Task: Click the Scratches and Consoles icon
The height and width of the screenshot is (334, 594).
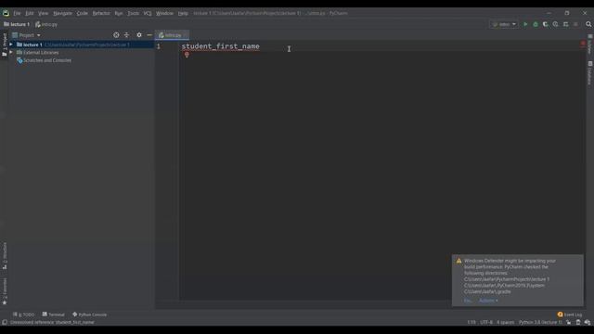Action: (19, 60)
